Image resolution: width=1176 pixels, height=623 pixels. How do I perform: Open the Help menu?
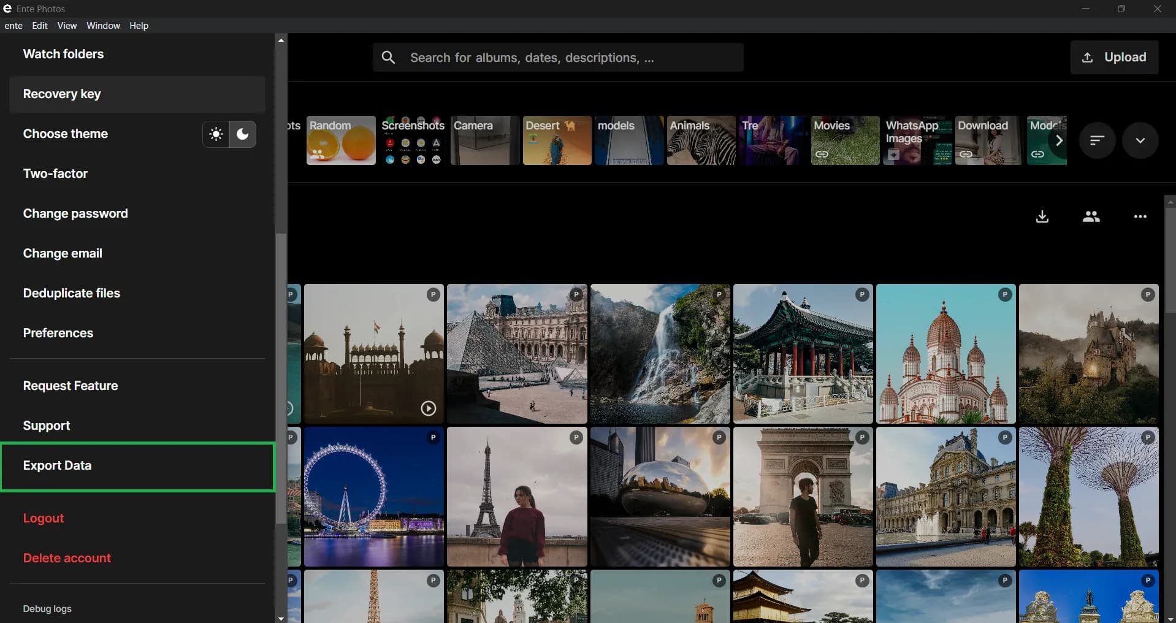139,25
